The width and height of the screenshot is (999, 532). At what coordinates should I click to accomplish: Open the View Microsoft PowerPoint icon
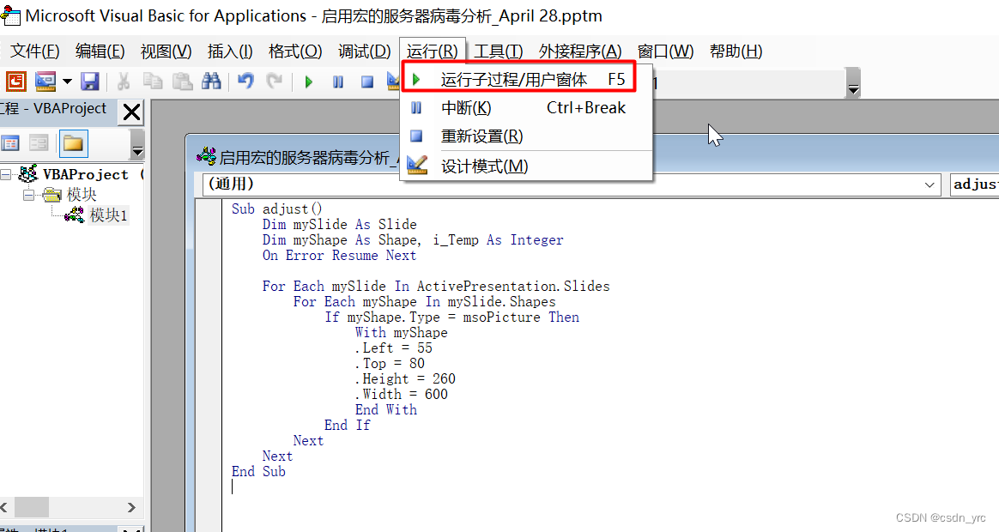15,81
